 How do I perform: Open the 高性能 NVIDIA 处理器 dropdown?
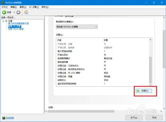(77, 27)
